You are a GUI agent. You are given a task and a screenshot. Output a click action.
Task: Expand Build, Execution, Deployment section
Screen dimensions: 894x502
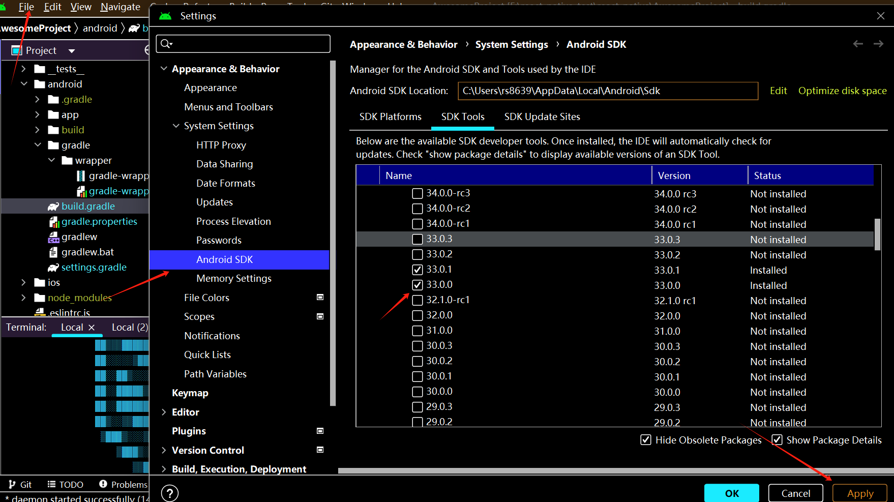[x=164, y=469]
